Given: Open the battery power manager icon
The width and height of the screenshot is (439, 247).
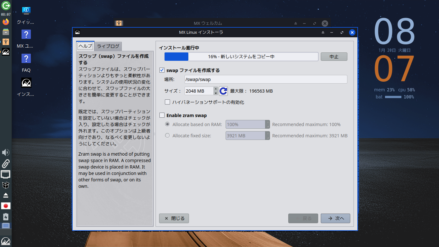Looking at the screenshot, I should tap(6, 216).
